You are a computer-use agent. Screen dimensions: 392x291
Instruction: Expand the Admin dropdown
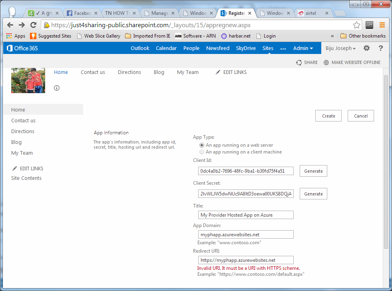[x=303, y=48]
